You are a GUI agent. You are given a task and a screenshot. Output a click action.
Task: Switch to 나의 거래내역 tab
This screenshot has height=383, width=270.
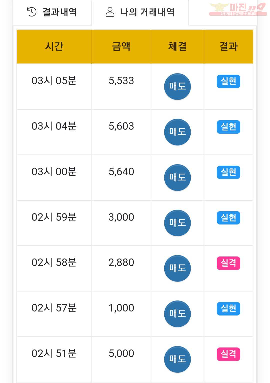(x=140, y=12)
